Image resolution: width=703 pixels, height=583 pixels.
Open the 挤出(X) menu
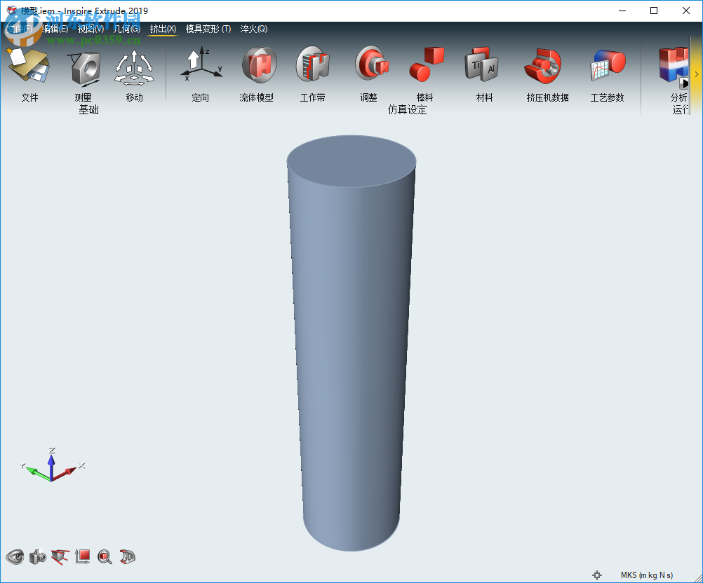(x=163, y=29)
